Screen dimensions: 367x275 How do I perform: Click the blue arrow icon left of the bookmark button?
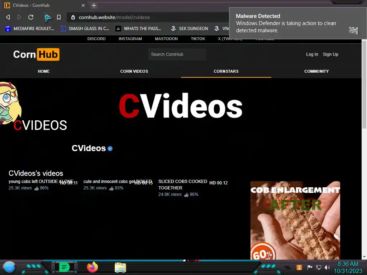coord(48,17)
